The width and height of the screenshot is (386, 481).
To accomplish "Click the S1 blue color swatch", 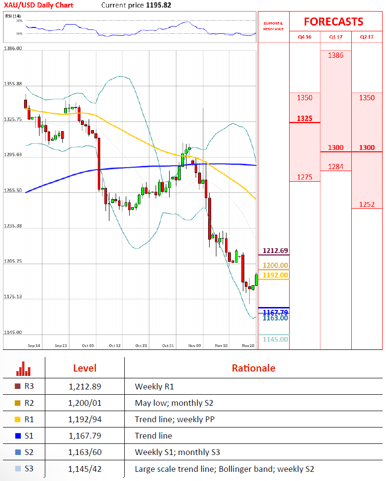I will [17, 436].
